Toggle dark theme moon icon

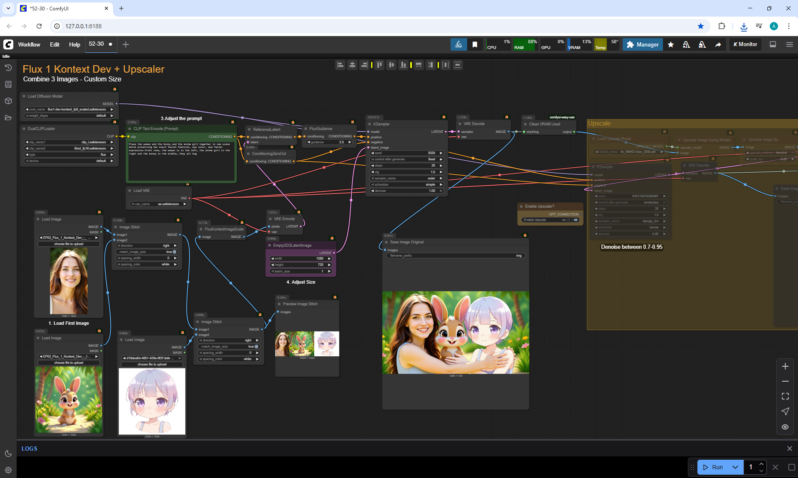(8, 453)
